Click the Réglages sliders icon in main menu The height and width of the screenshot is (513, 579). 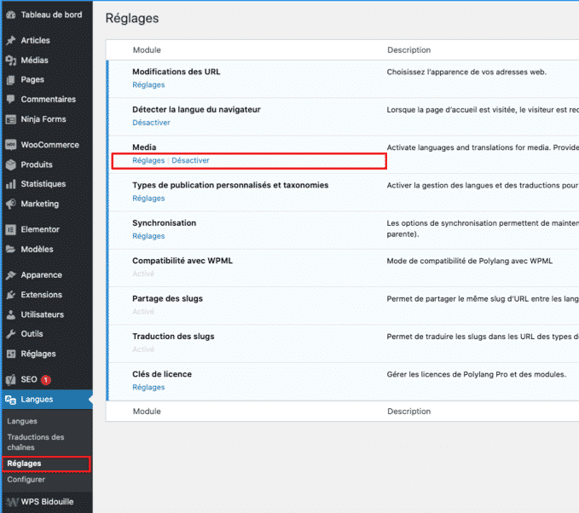point(11,354)
